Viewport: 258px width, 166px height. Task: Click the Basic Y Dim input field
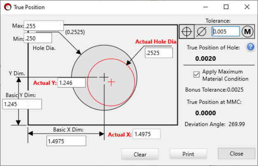[x=22, y=104]
